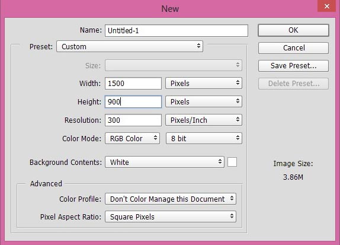Screen dimensions: 340x245
Task: Click the OK button
Action: [293, 30]
